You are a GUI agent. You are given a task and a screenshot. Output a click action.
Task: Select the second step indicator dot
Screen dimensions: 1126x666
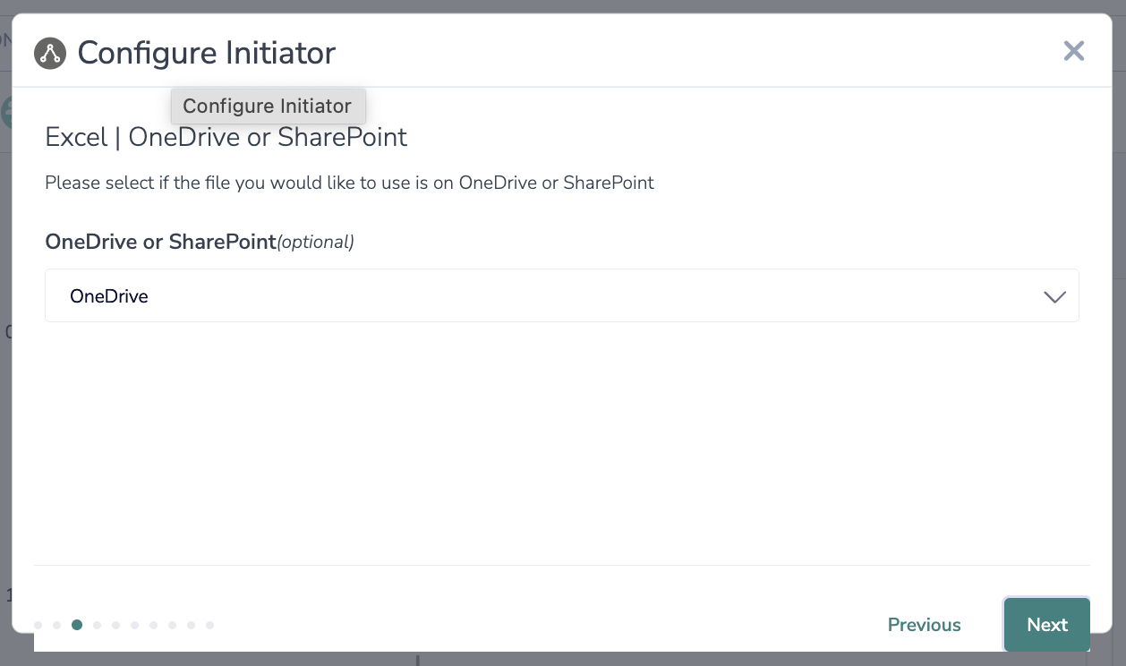point(57,625)
